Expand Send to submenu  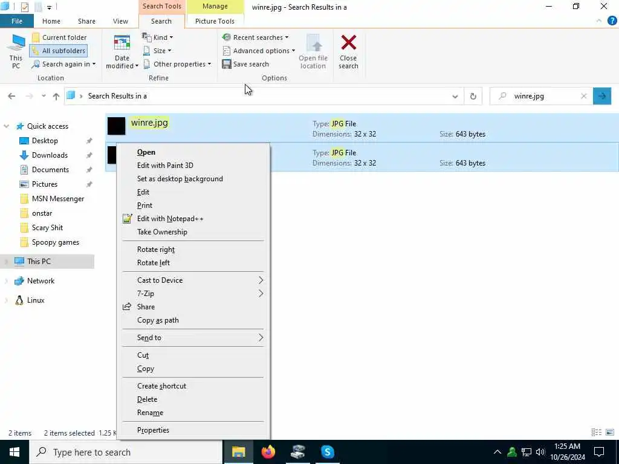(193, 338)
